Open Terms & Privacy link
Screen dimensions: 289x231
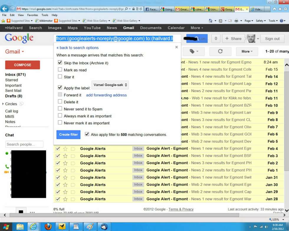[181, 209]
